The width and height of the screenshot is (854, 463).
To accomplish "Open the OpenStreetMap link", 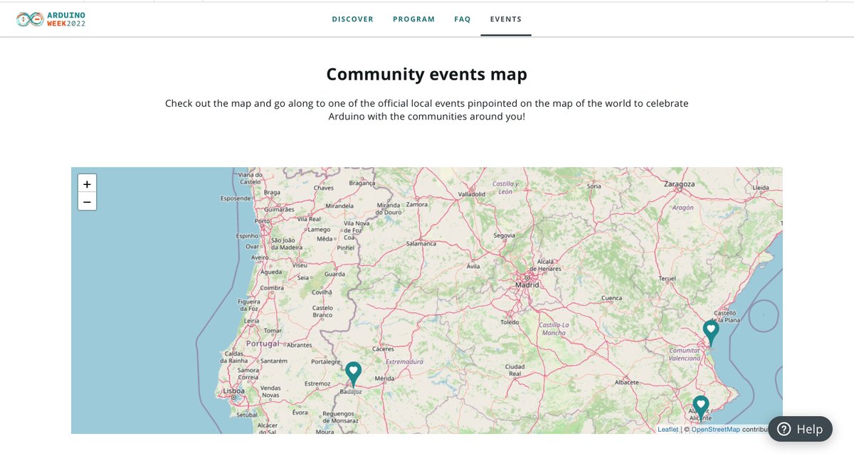I will coord(714,429).
